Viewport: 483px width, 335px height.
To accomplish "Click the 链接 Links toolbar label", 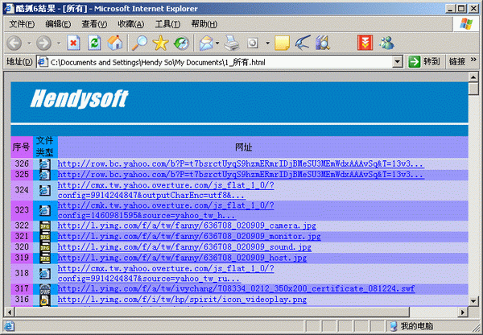I will 456,62.
